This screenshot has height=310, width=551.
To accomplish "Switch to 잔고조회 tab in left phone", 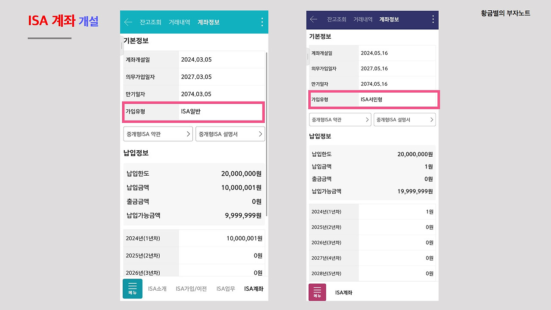I will (150, 22).
